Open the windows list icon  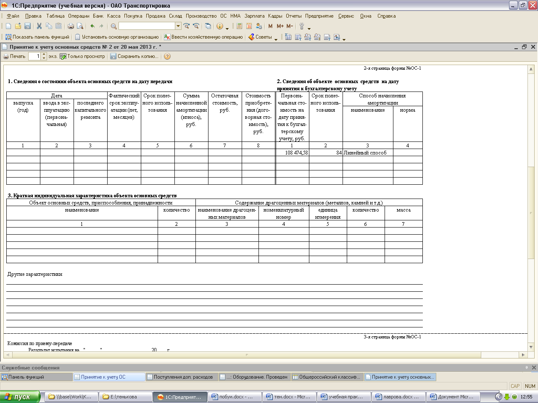click(x=208, y=26)
